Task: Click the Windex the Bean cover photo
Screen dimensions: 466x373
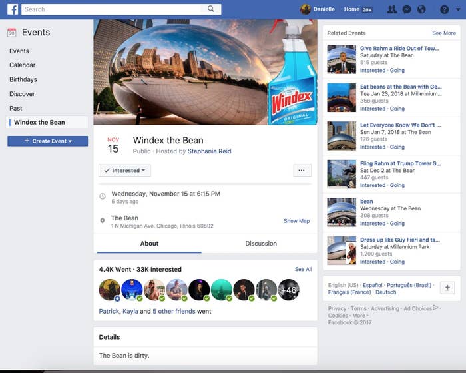Action: pyautogui.click(x=205, y=72)
